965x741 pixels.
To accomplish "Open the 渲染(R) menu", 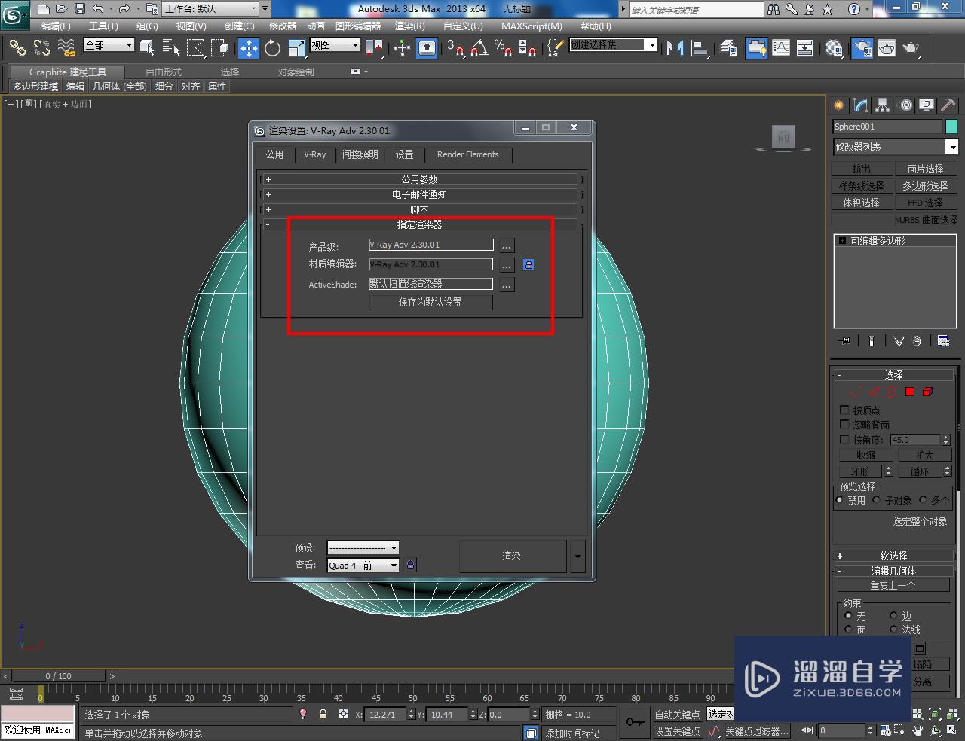I will tap(410, 26).
